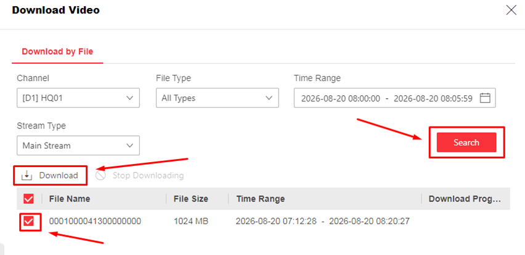525x255 pixels.
Task: Click the Stop Downloading button
Action: [x=140, y=175]
